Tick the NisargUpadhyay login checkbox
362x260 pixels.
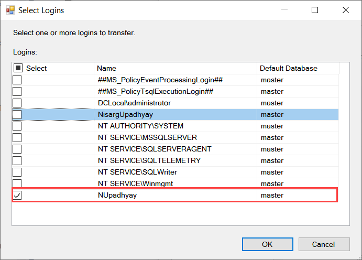coord(17,114)
